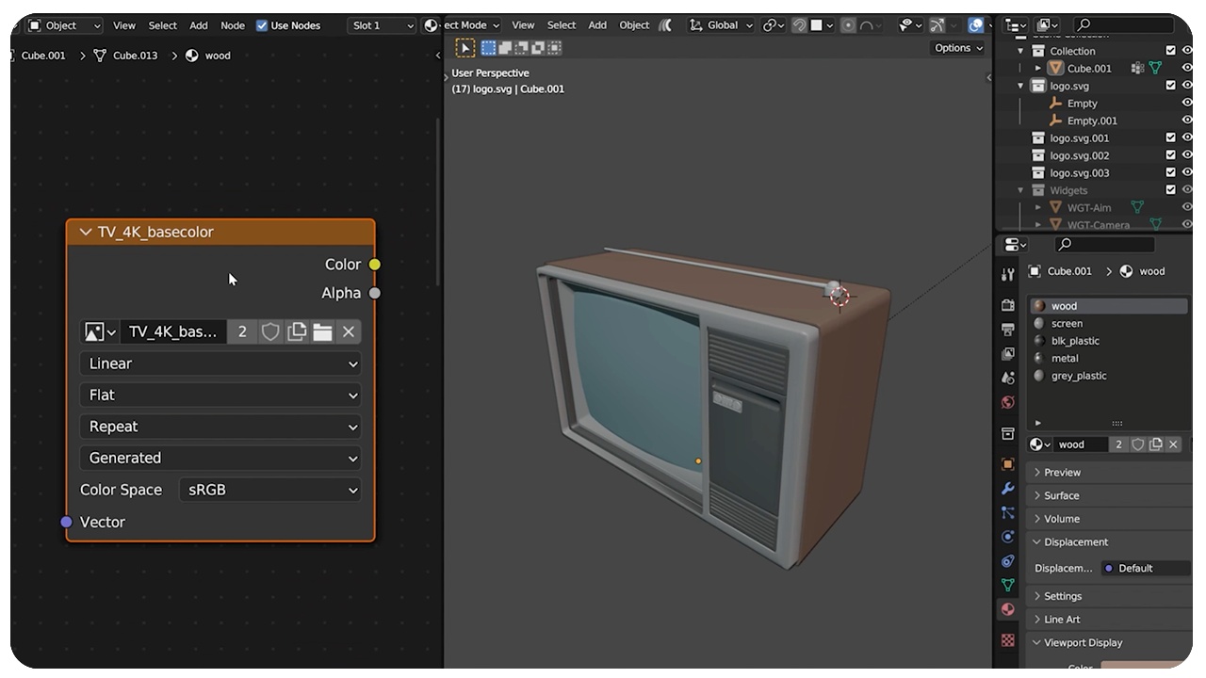1206x678 pixels.
Task: Enable fake user on the image datablock
Action: 270,331
